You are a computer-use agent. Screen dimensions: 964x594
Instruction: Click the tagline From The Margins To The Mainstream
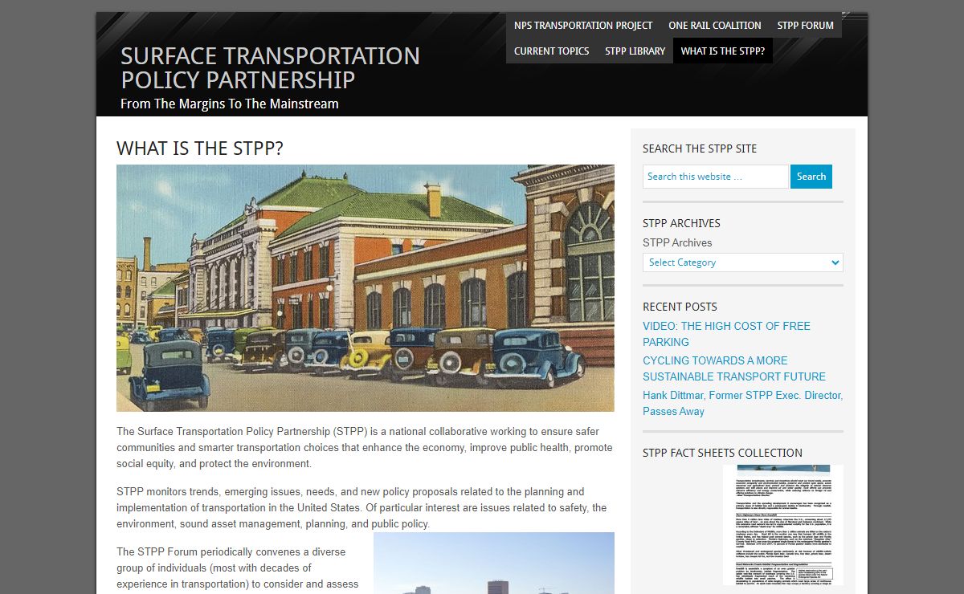230,104
